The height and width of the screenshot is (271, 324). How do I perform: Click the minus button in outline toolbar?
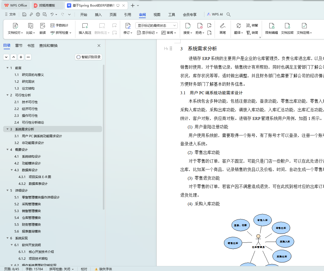pyautogui.click(x=29, y=57)
